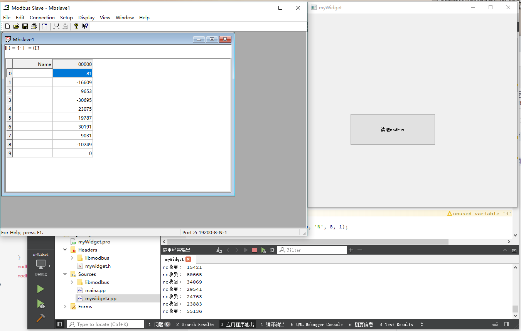Click the Print icon in Modbus Slave toolbar

pos(34,26)
